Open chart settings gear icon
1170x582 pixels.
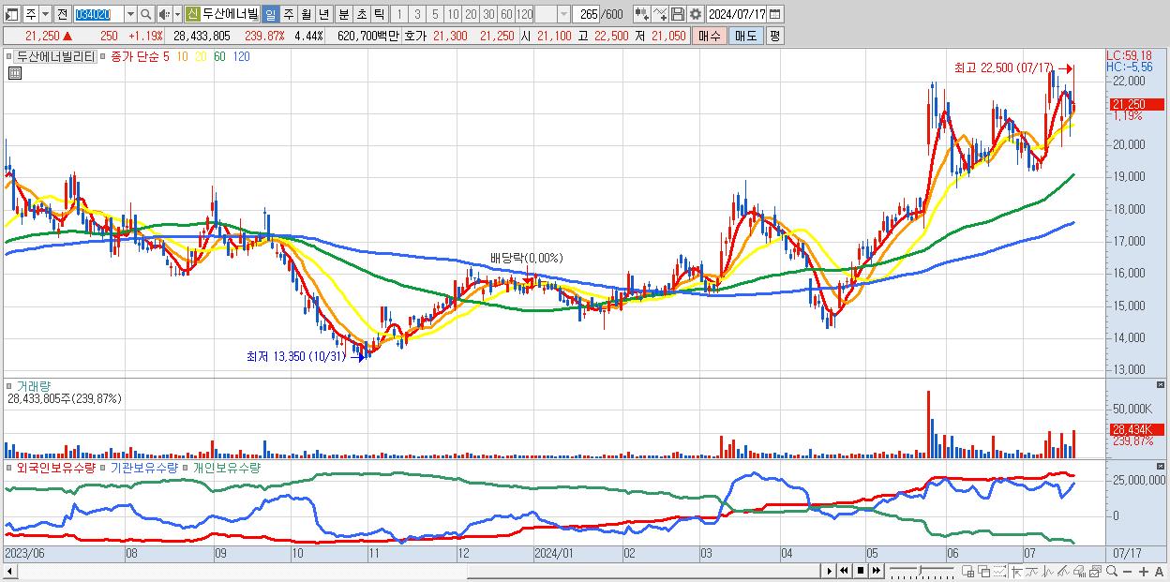point(696,14)
